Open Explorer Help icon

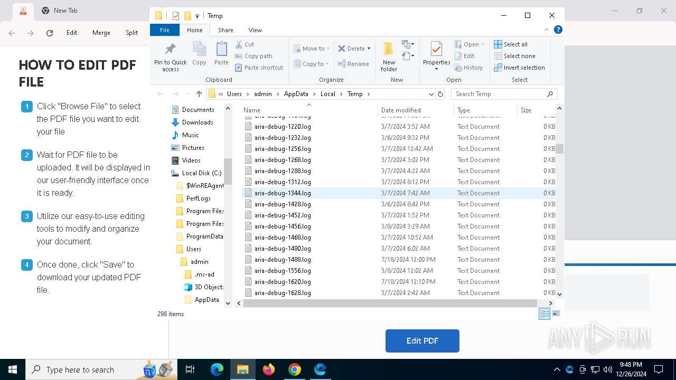[558, 30]
